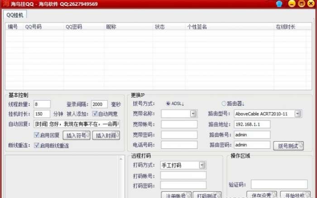
Task: Click the app logo icon in title bar
Action: click(x=6, y=4)
